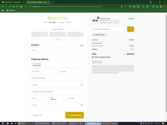The width and height of the screenshot is (167, 125).
Task: Focus the ZIP code field
Action: click(x=75, y=98)
